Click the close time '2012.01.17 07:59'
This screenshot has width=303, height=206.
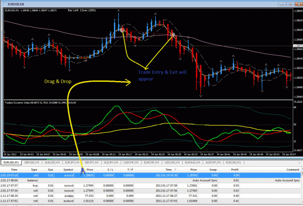pos(166,186)
